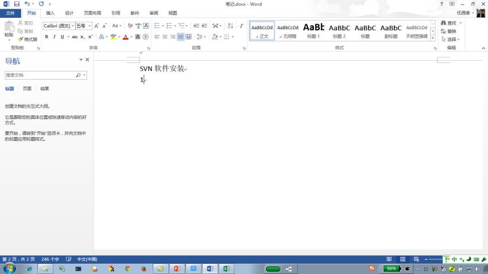Apply character border icon
Screen dimensions: 488x274
point(146,26)
